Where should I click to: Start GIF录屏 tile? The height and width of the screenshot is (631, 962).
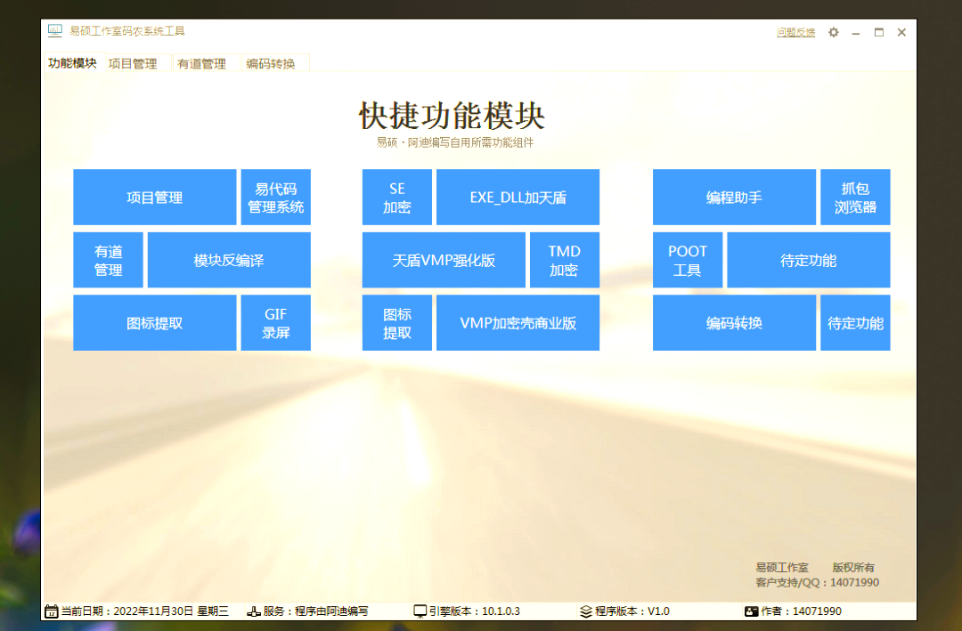(275, 323)
